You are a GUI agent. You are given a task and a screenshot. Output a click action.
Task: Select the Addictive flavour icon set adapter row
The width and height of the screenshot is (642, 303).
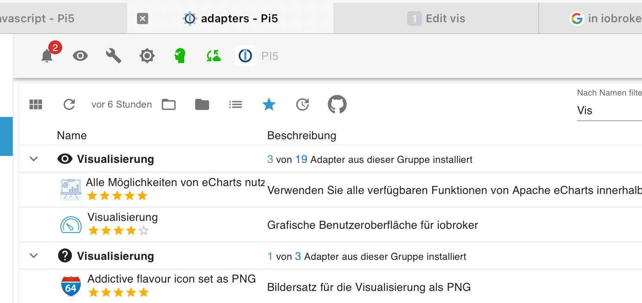point(171,286)
